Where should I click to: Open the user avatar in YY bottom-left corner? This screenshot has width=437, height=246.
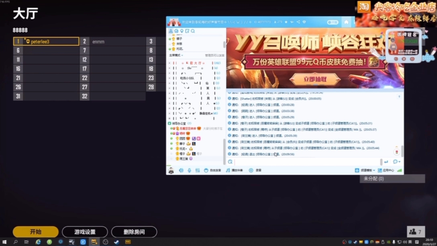[x=171, y=170]
